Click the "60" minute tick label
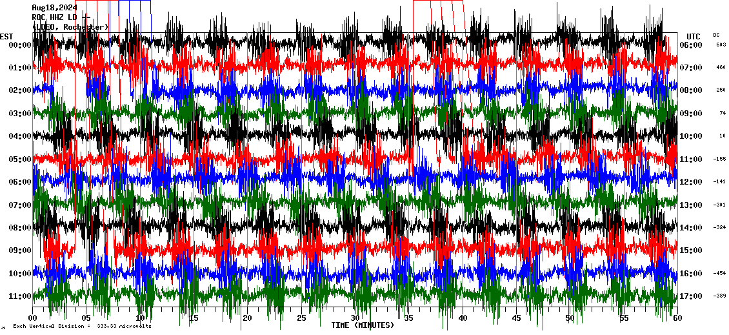The width and height of the screenshot is (729, 335). click(677, 318)
